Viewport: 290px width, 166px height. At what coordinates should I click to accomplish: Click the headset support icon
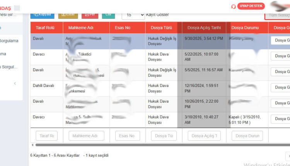point(233,7)
